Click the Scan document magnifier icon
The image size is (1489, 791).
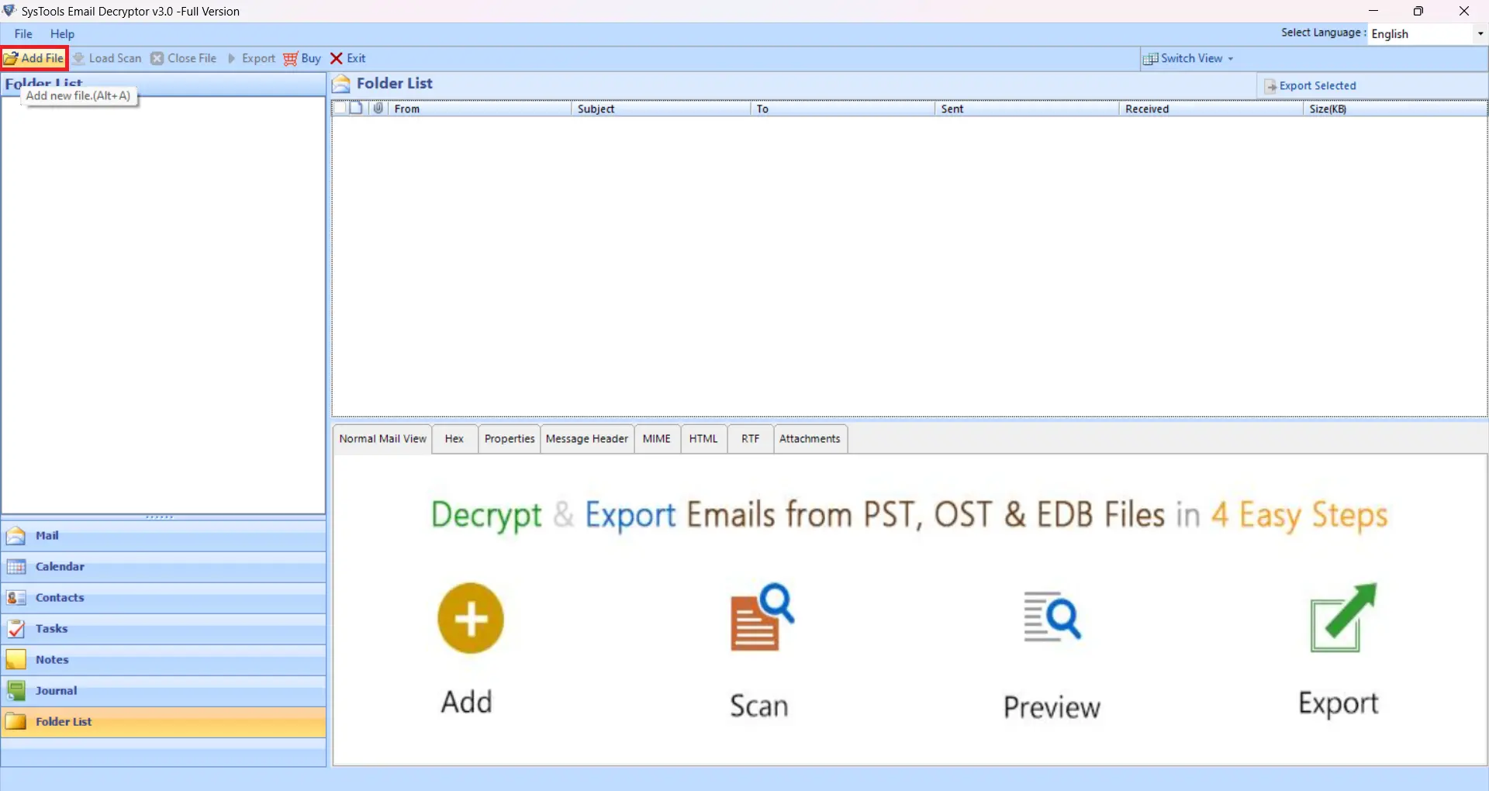(762, 617)
